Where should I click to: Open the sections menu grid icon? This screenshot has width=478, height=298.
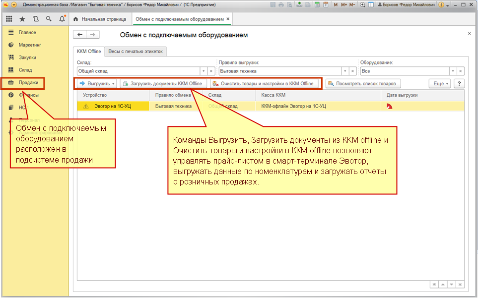(9, 19)
